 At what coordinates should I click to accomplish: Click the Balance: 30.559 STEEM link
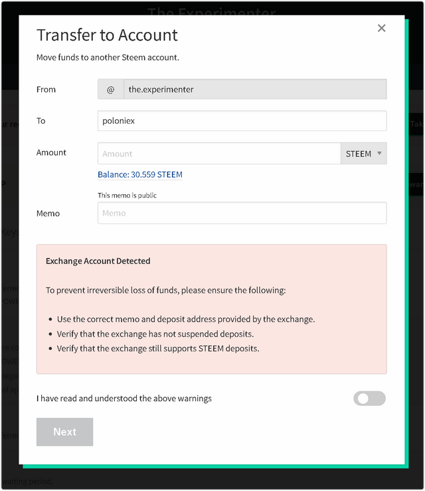point(140,175)
